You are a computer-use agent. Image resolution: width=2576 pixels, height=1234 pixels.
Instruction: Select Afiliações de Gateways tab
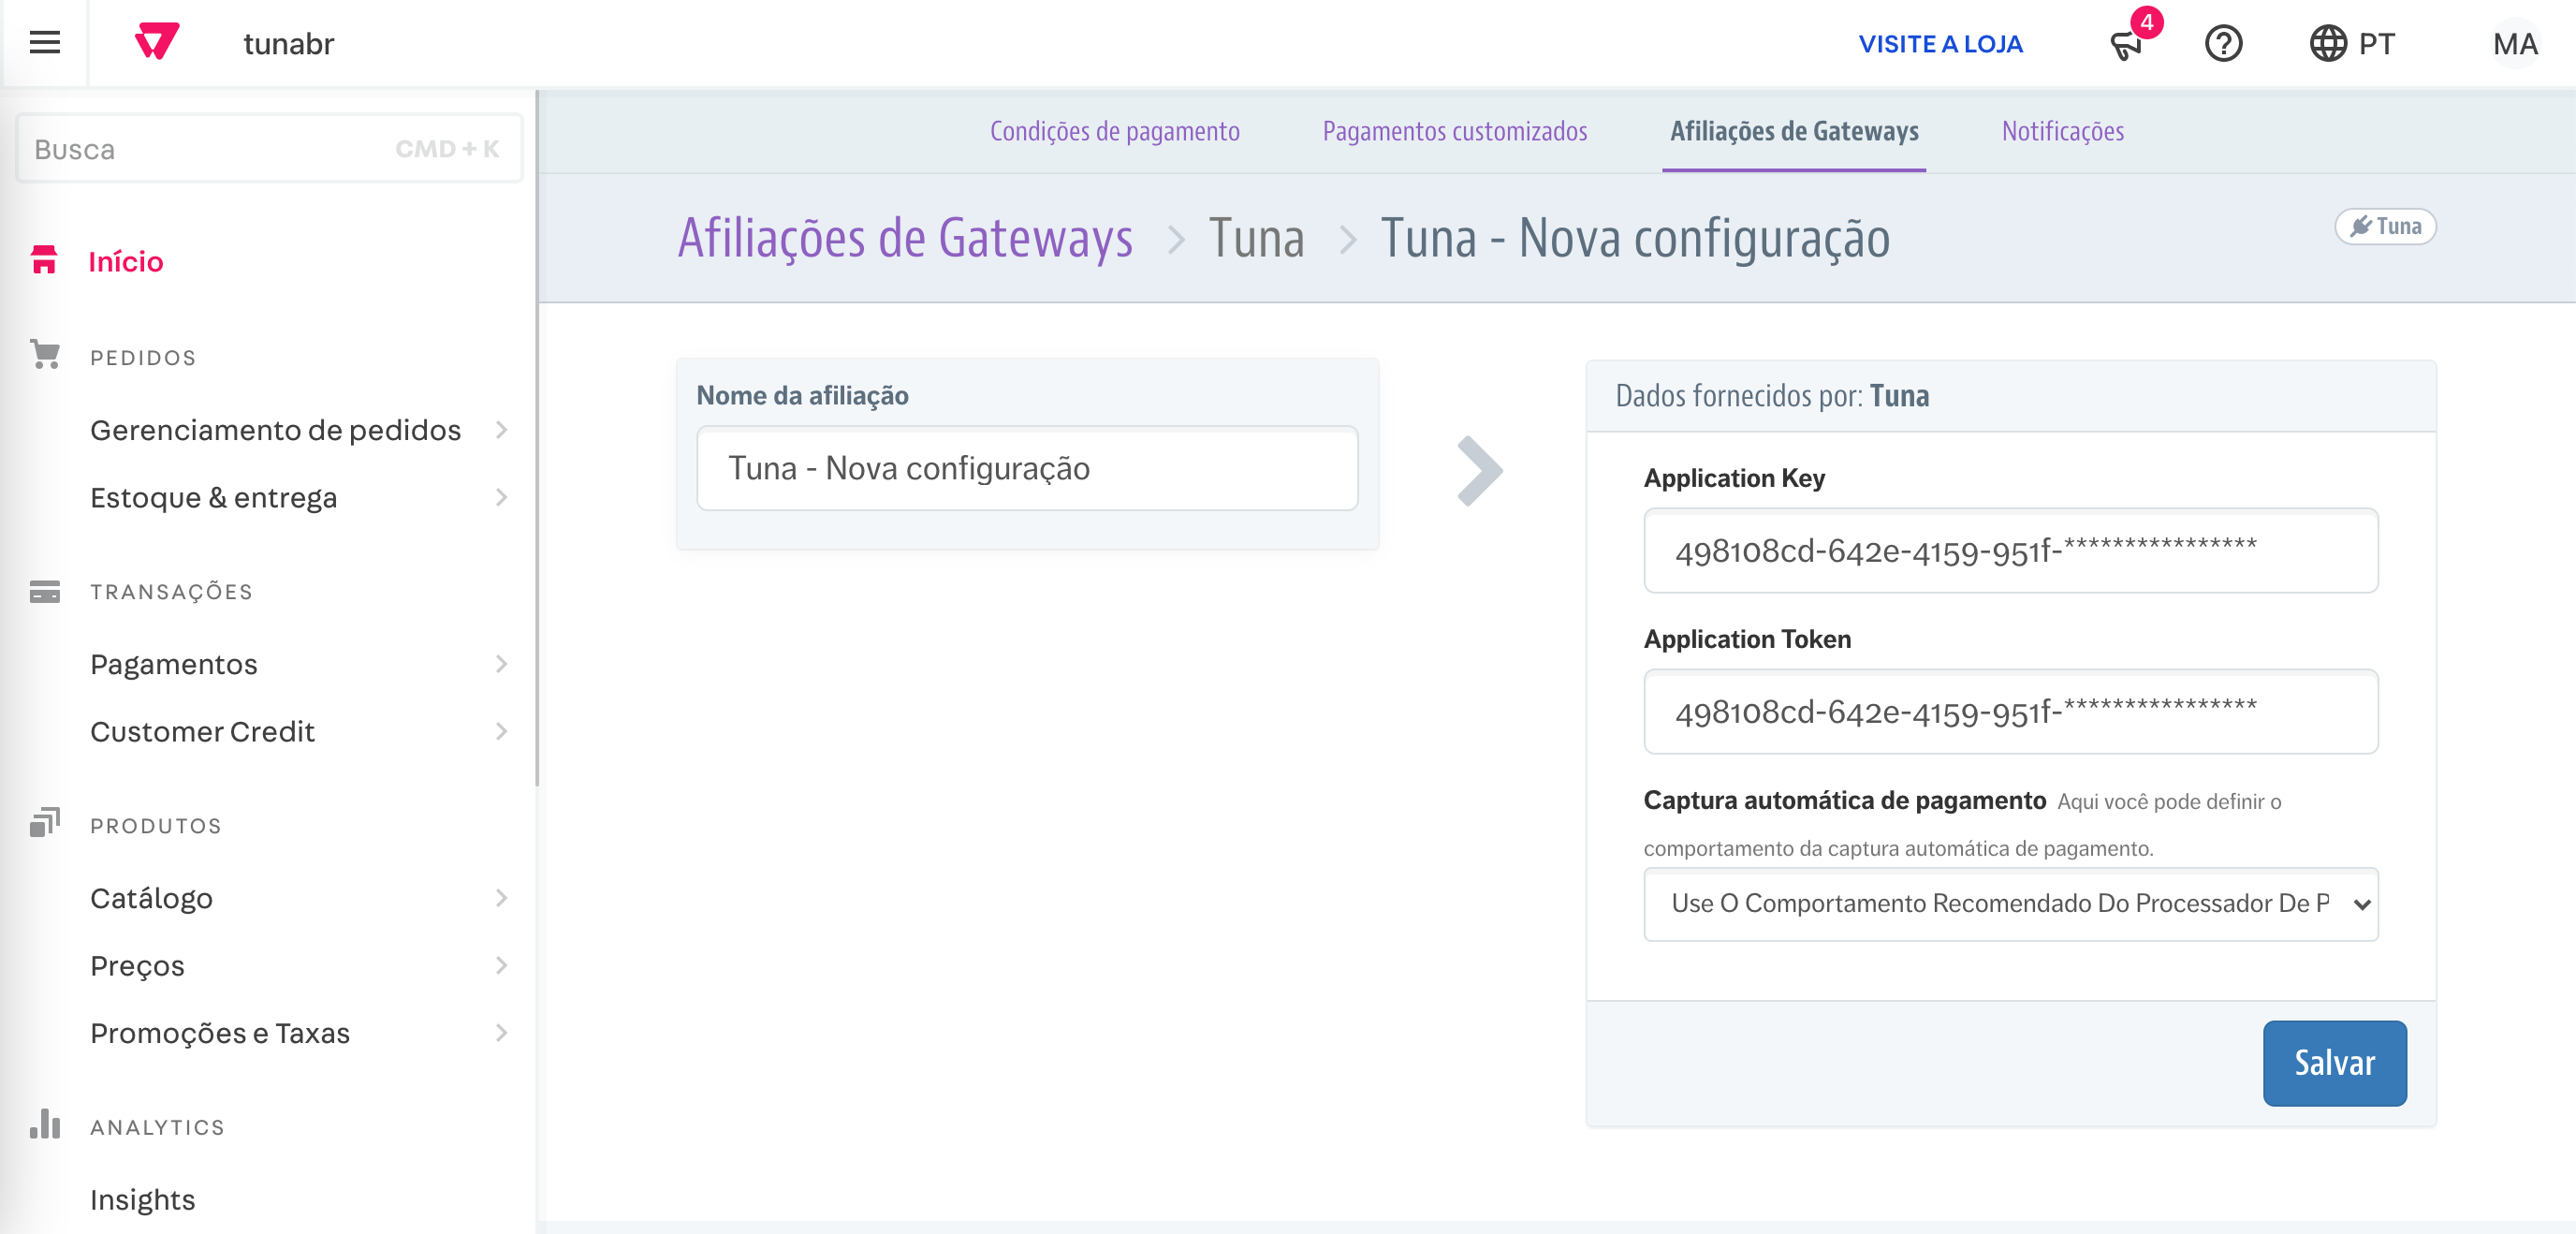tap(1793, 131)
